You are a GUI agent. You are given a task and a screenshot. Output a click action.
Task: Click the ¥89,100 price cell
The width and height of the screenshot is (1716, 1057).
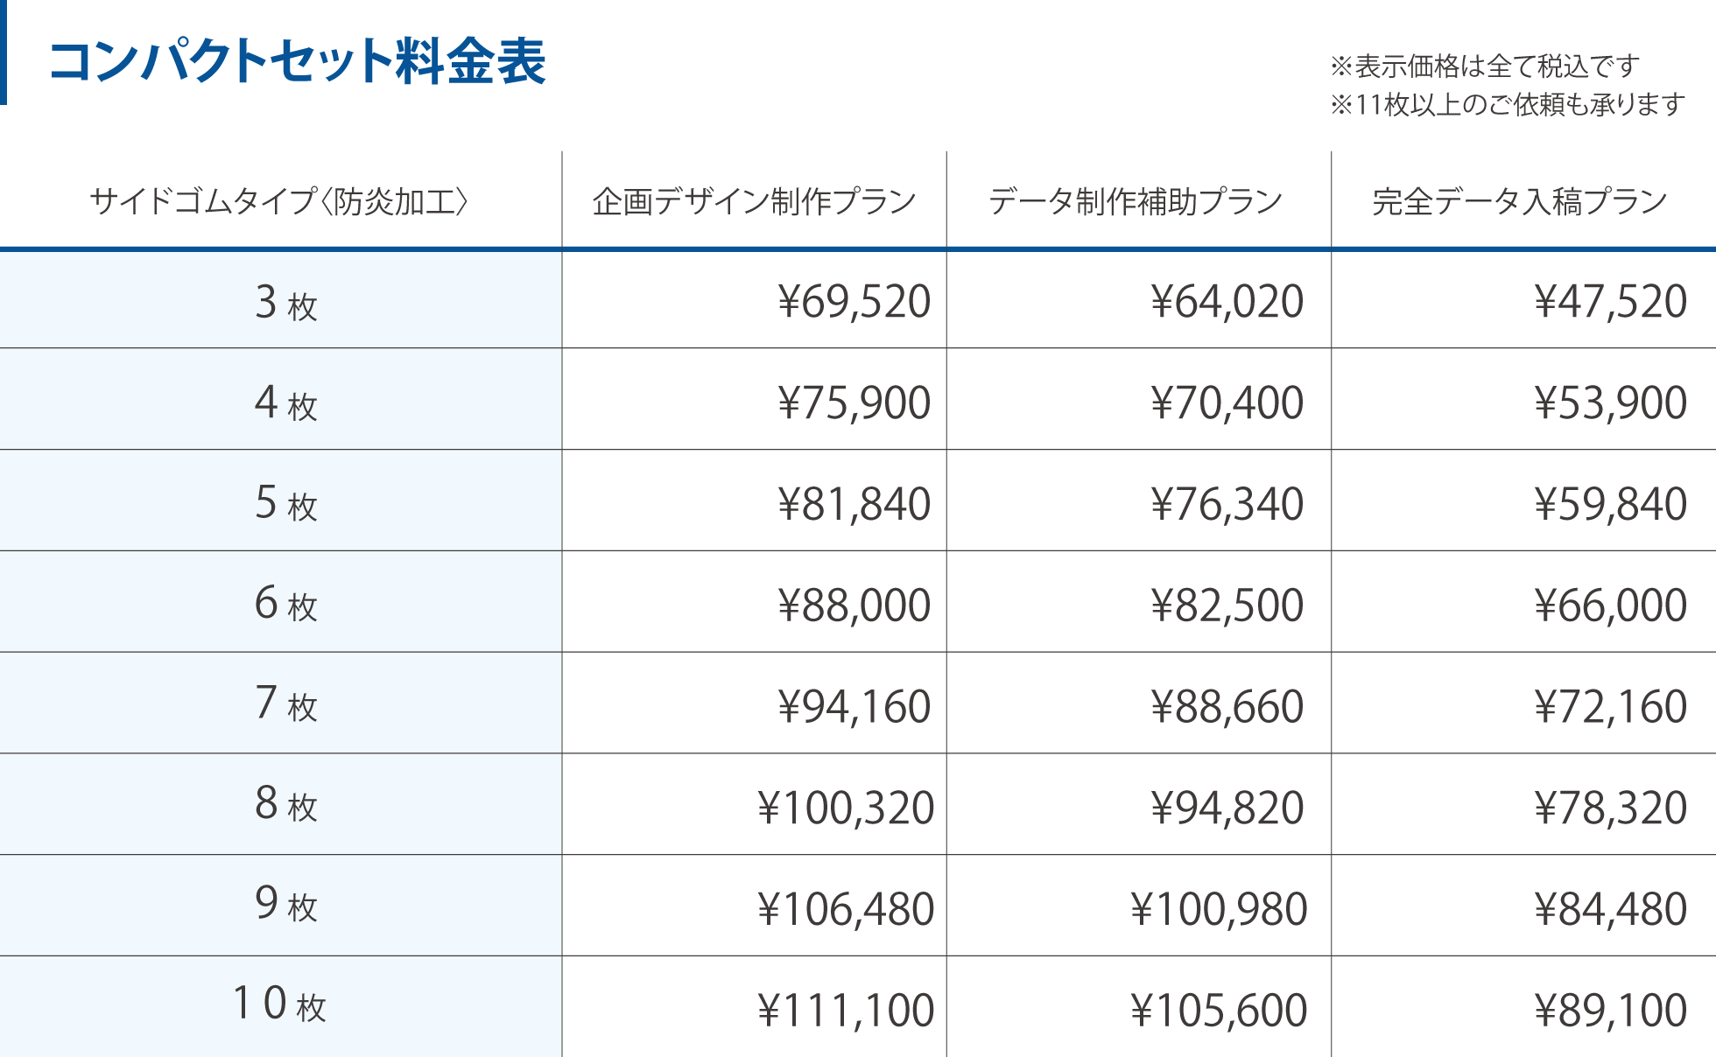click(1610, 1011)
